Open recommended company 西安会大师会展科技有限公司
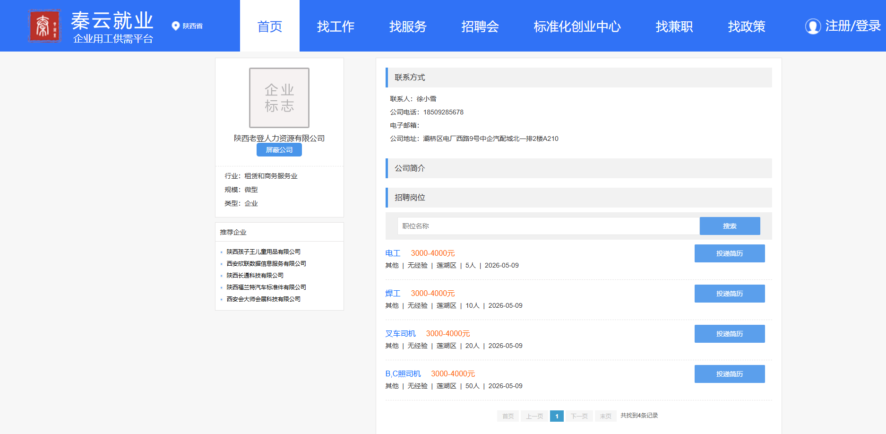Image resolution: width=886 pixels, height=434 pixels. click(x=263, y=299)
